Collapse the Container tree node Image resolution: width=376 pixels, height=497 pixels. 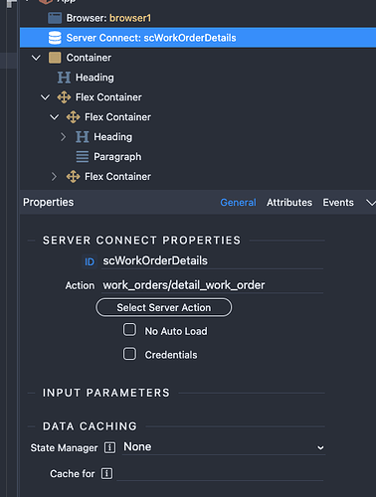click(36, 58)
